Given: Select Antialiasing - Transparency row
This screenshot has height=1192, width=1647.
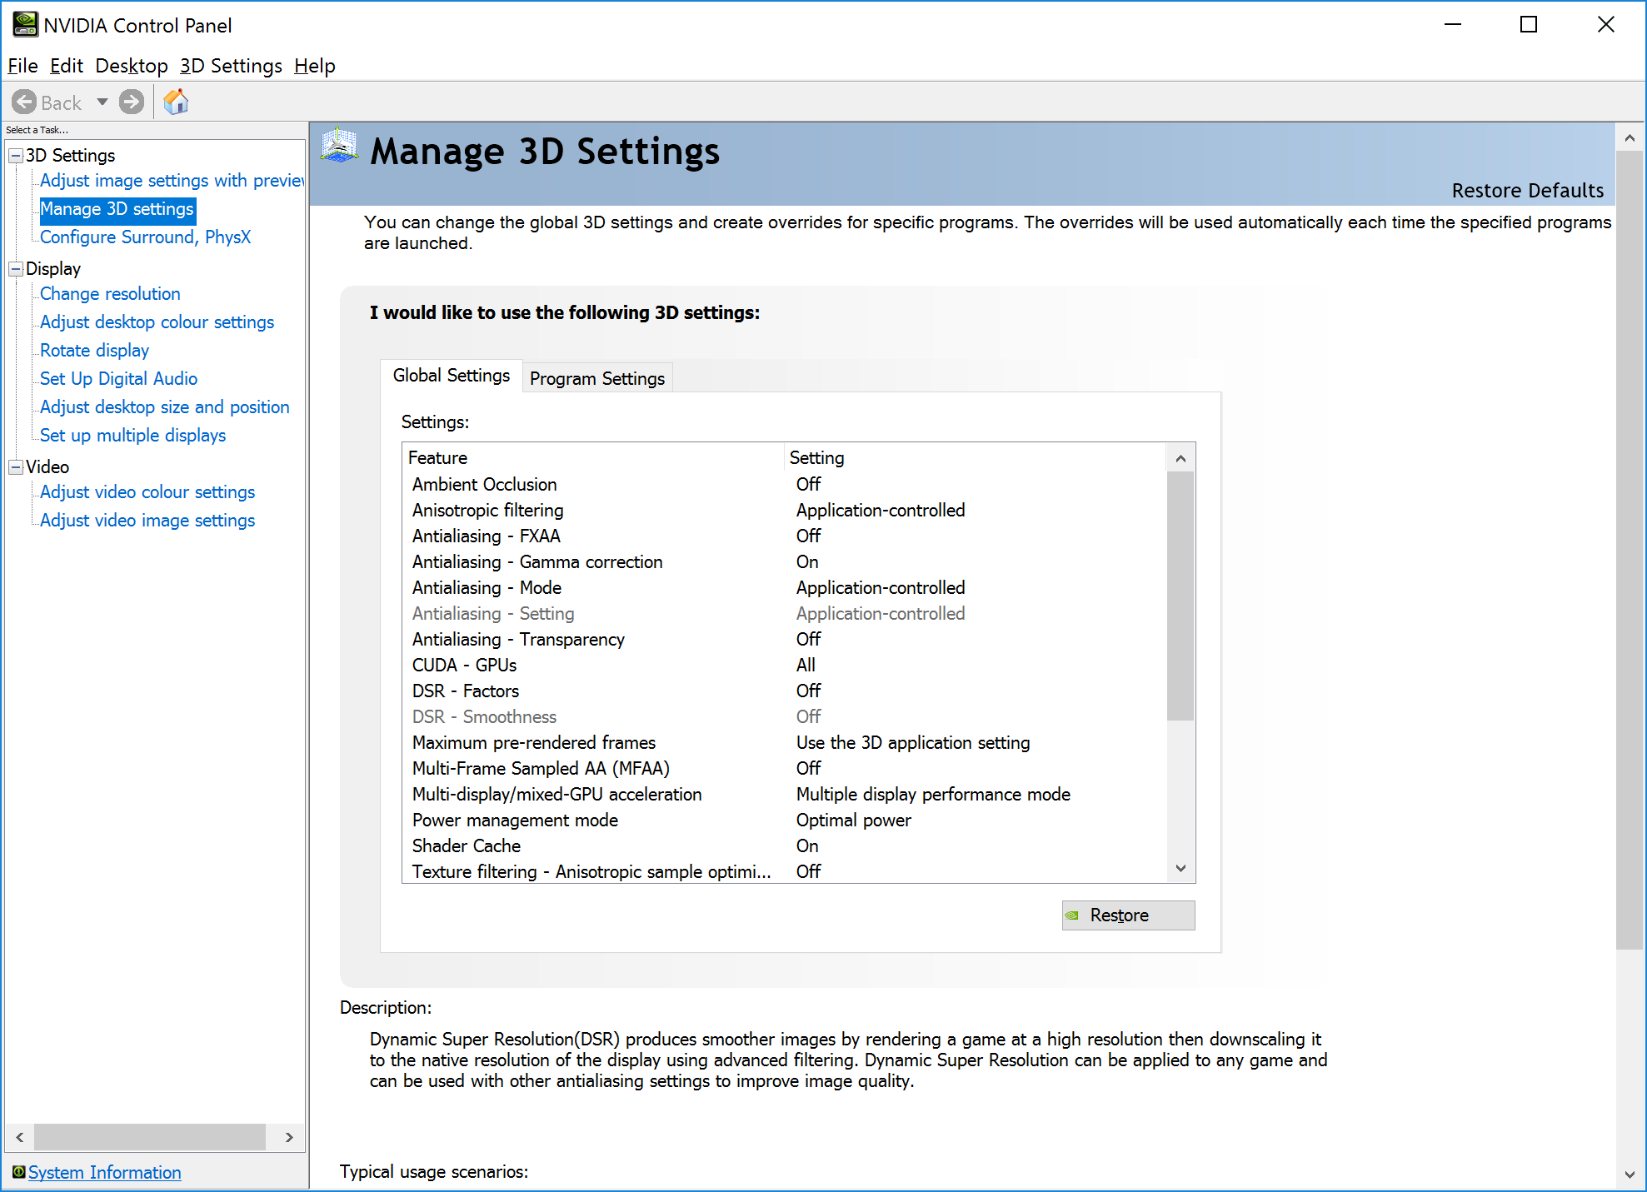Looking at the screenshot, I should point(785,640).
